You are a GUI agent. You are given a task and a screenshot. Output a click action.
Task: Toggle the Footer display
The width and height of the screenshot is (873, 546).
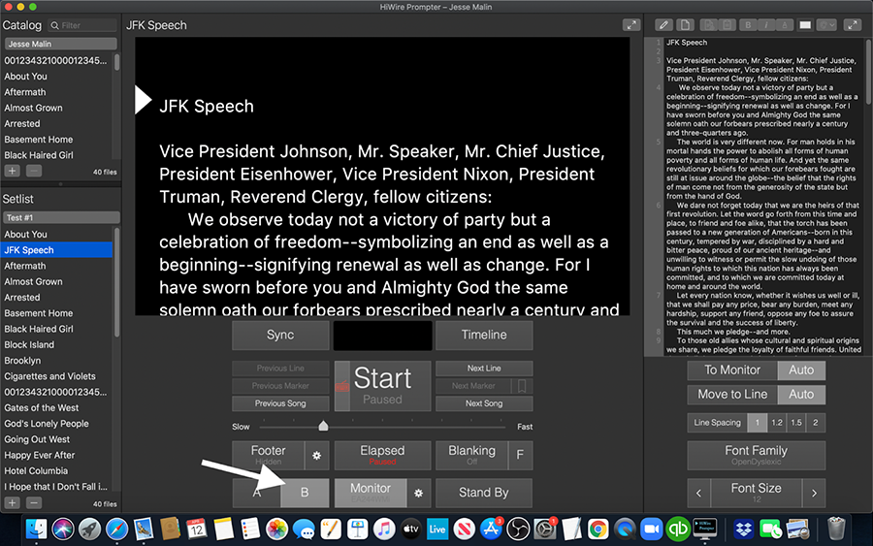(269, 455)
